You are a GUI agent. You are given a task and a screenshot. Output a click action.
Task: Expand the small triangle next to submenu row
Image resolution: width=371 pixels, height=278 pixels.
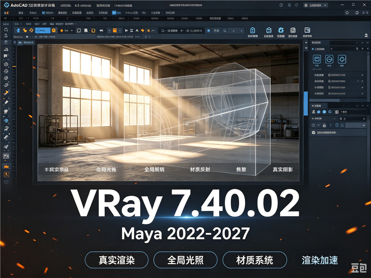(76, 24)
